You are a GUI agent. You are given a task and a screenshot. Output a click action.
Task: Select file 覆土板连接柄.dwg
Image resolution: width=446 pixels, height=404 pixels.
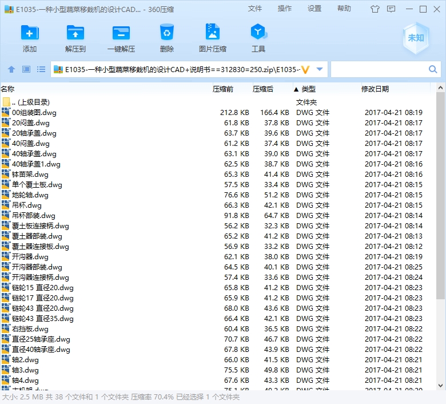pyautogui.click(x=41, y=226)
